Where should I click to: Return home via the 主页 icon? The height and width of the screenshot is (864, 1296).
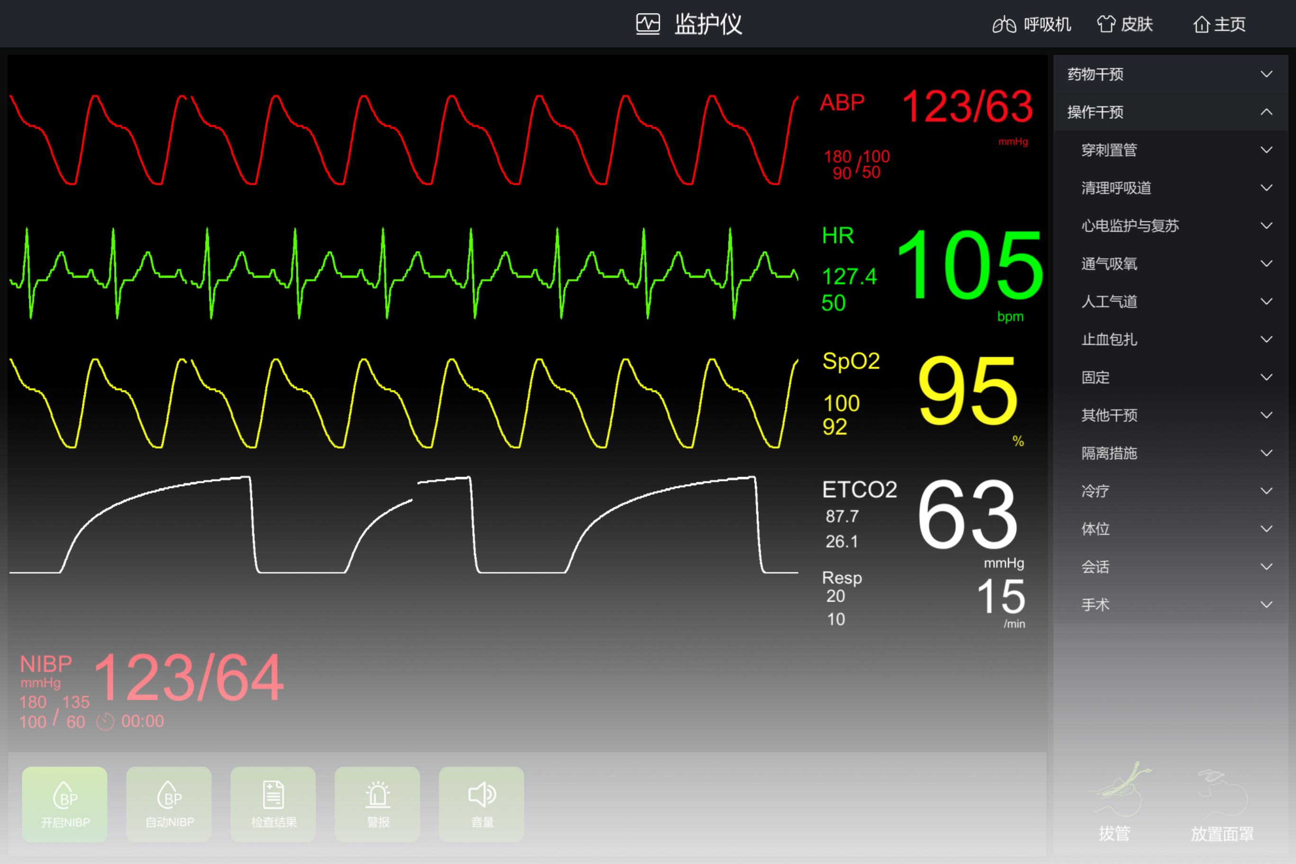coord(1219,24)
